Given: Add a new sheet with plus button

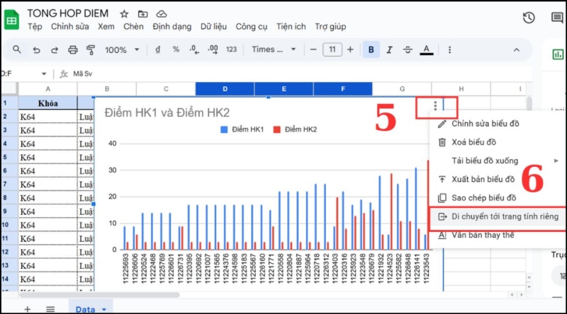Looking at the screenshot, I should [28, 309].
